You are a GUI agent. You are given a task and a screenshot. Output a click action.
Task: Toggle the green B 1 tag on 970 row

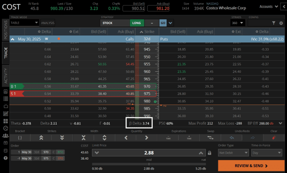pyautogui.click(x=17, y=86)
